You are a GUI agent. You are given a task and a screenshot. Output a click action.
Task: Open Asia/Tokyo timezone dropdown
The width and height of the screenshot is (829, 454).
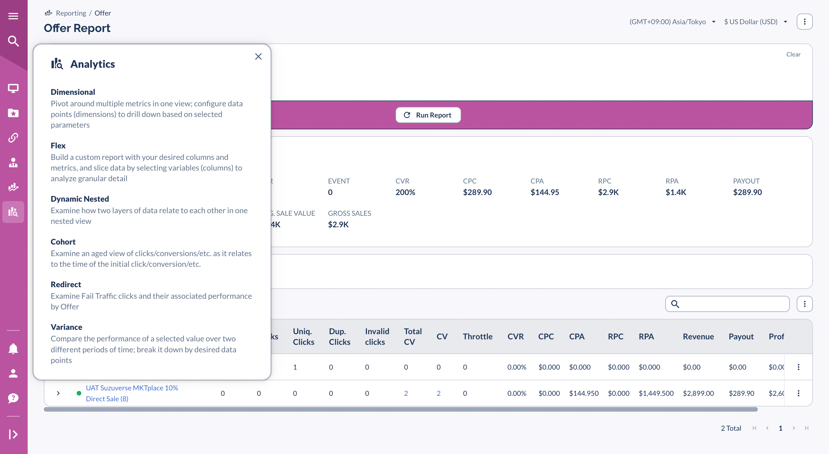coord(672,22)
